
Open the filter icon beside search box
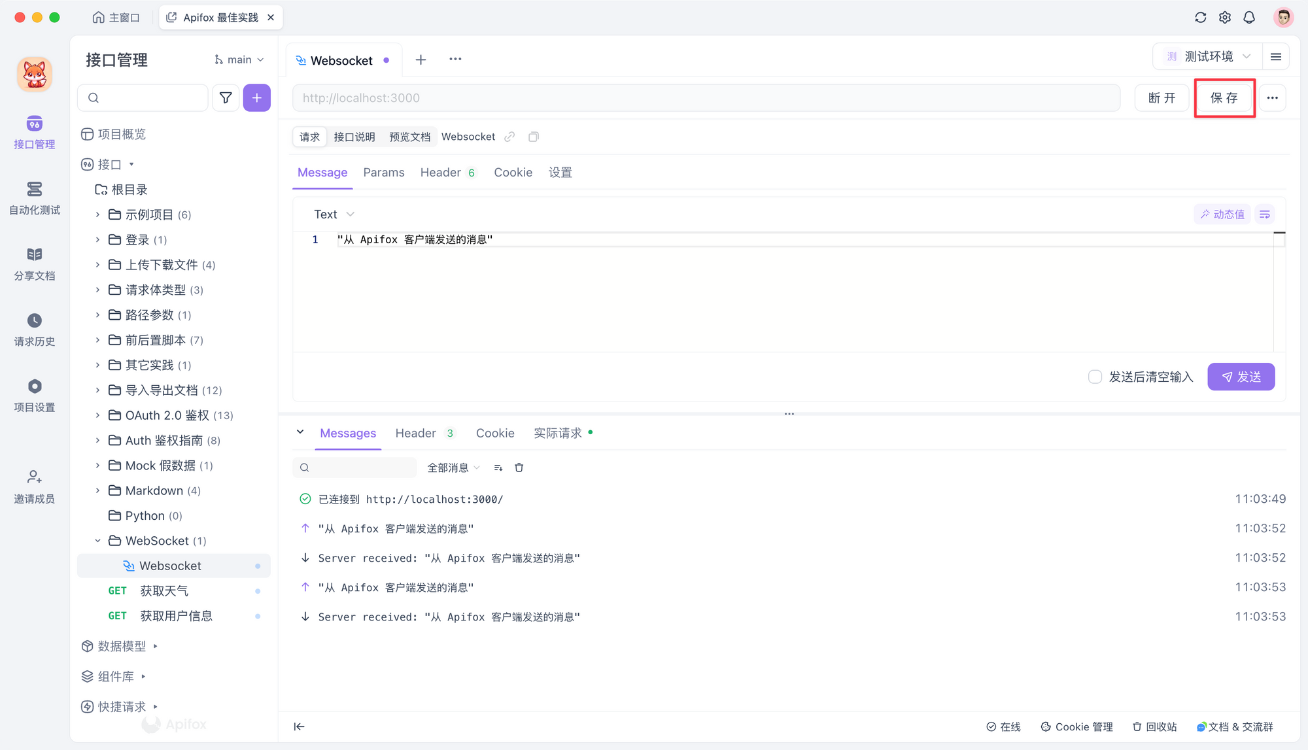[226, 97]
